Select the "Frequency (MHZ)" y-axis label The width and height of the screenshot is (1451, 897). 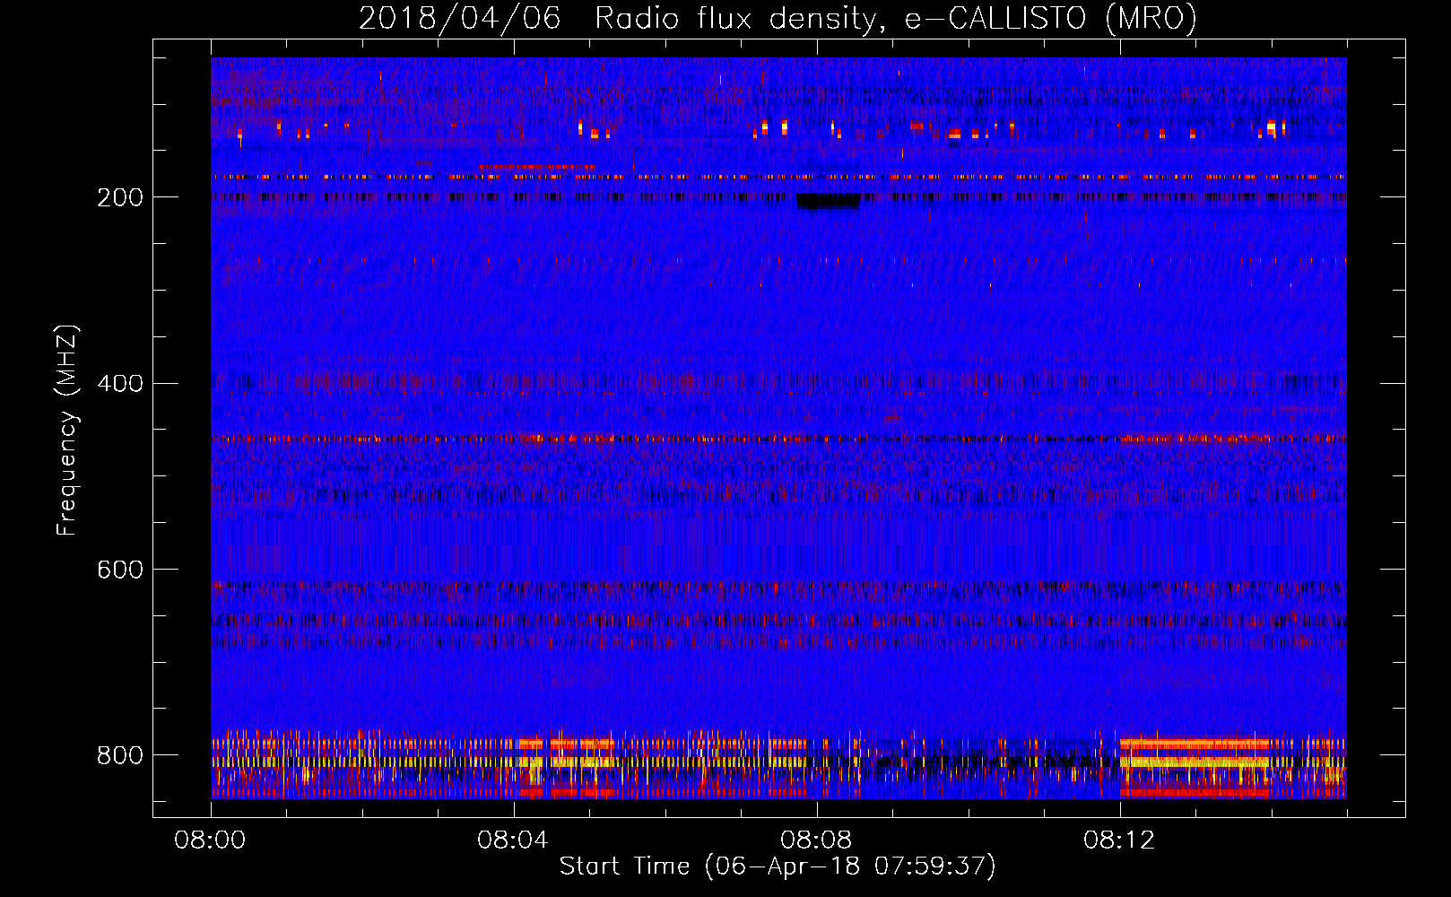pos(67,430)
